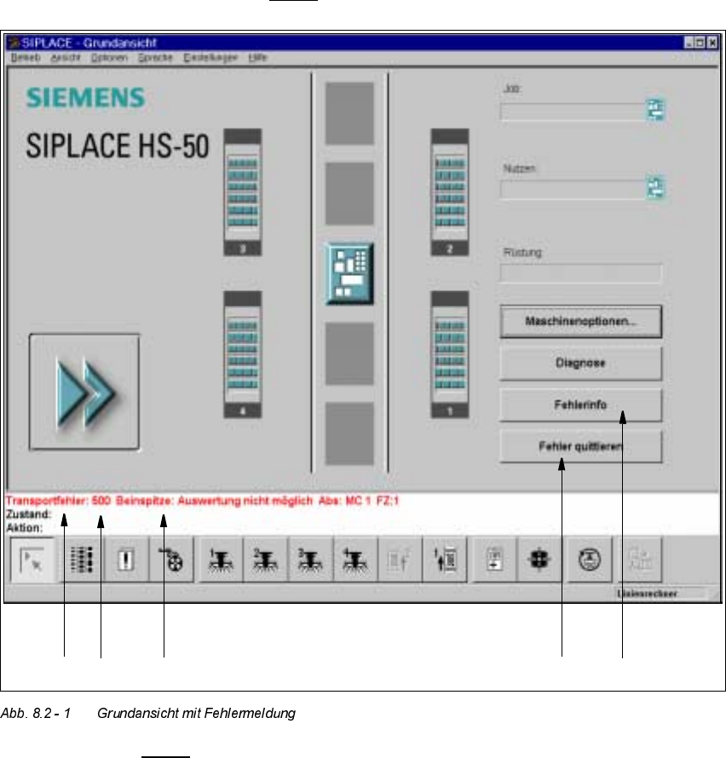Click the bottom grey conveyor position block
The height and width of the screenshot is (758, 726).
(x=349, y=434)
